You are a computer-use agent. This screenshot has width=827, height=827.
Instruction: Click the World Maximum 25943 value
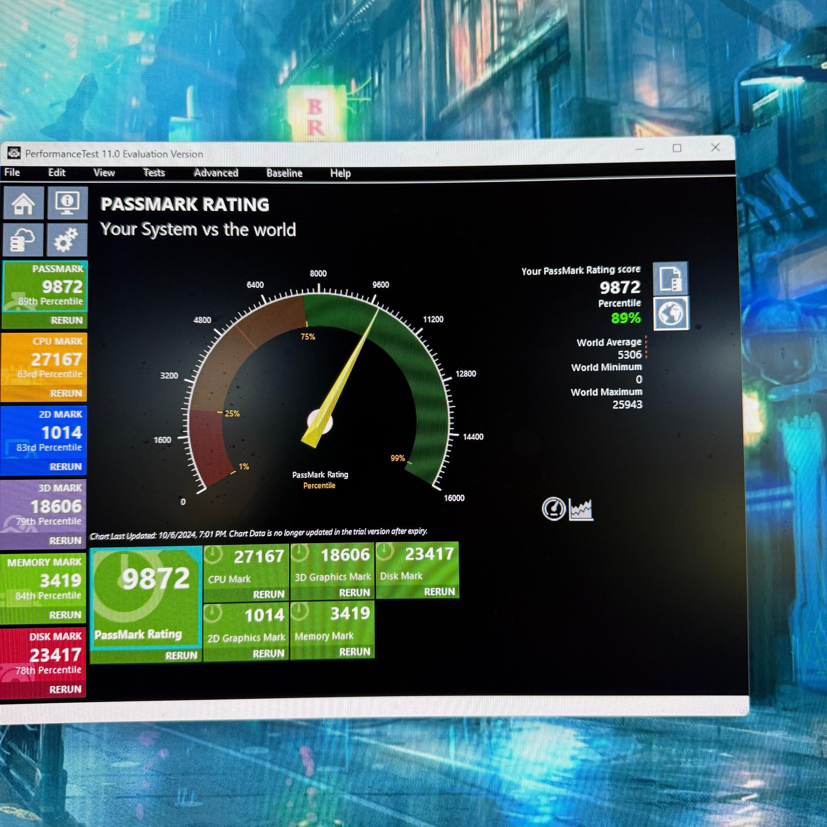pyautogui.click(x=627, y=404)
